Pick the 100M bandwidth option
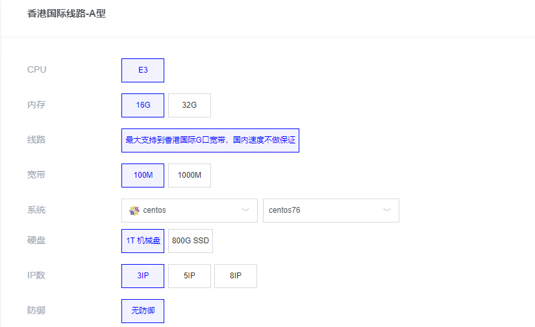Image resolution: width=535 pixels, height=327 pixels. pos(143,175)
